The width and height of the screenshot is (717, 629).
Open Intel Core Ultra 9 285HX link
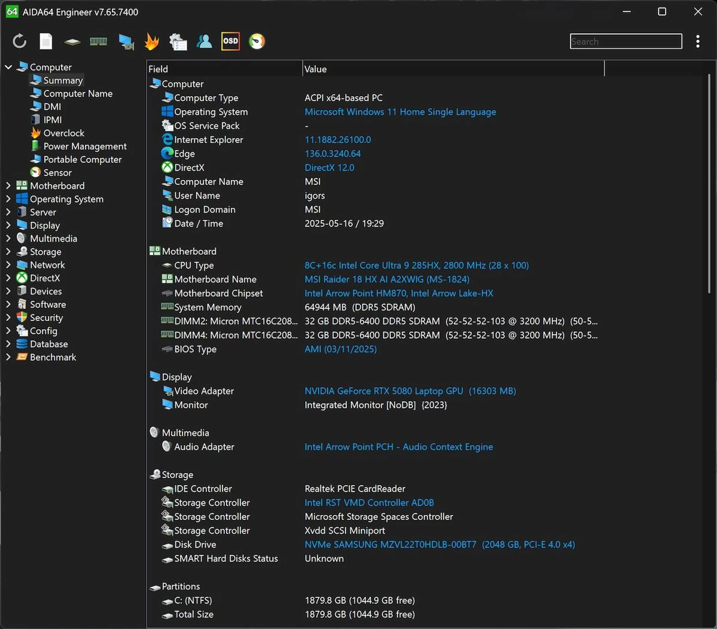click(x=416, y=265)
